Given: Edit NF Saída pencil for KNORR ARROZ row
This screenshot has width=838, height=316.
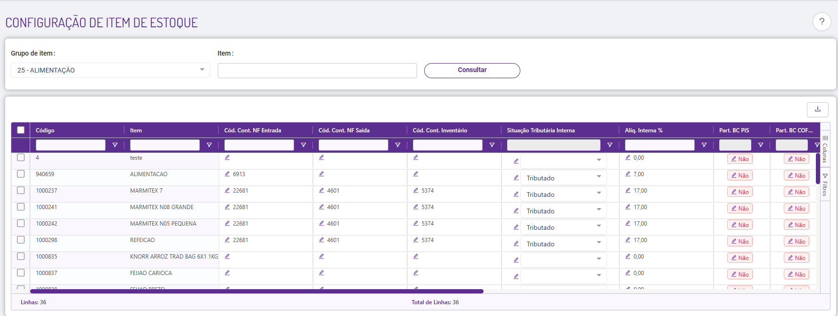Looking at the screenshot, I should click(321, 256).
